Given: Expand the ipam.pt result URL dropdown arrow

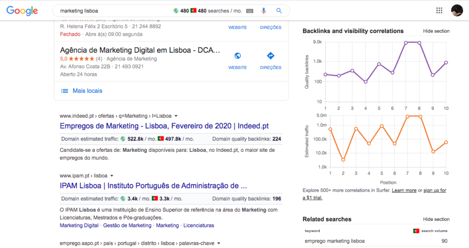Looking at the screenshot, I should (112, 176).
